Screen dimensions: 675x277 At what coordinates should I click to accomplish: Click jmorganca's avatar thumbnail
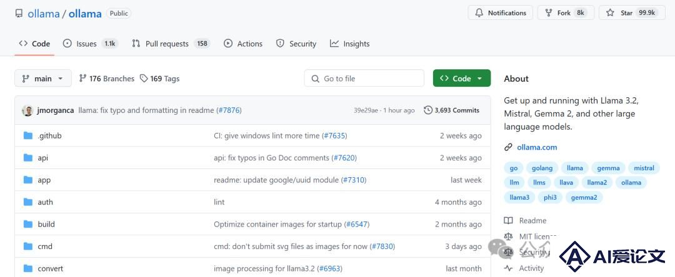point(27,110)
